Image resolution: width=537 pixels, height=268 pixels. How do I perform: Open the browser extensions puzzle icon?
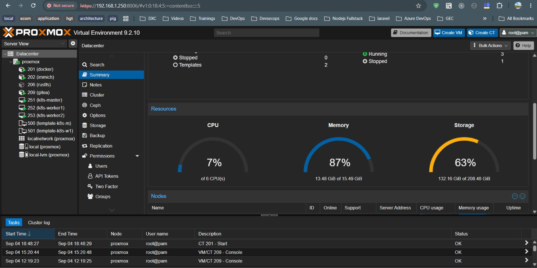pyautogui.click(x=499, y=6)
